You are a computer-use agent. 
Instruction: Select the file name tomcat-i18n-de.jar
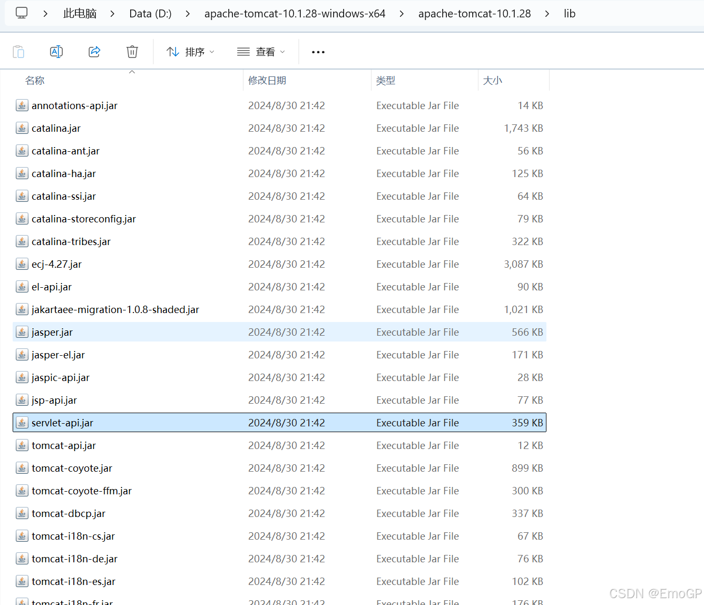pyautogui.click(x=74, y=559)
